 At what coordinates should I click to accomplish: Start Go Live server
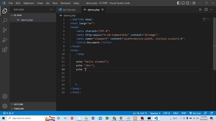pos(195,113)
